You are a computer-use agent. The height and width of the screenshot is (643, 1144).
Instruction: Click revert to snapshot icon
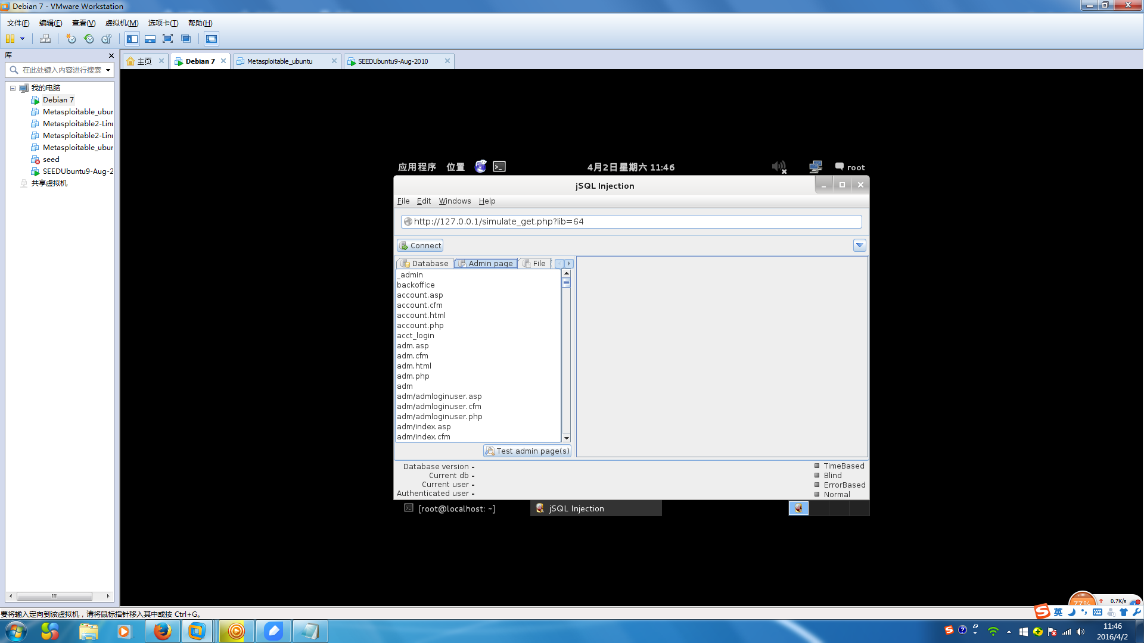pyautogui.click(x=89, y=39)
